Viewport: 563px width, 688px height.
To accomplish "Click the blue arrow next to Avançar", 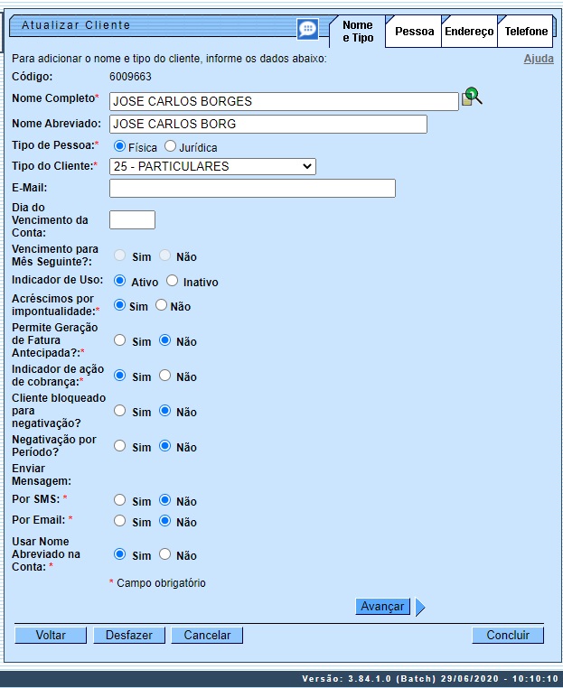I will pos(420,607).
